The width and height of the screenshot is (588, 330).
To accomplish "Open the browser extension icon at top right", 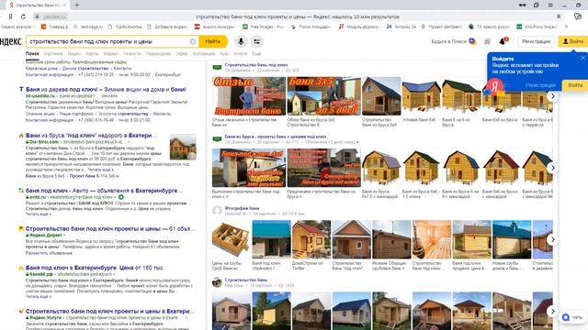I will (x=578, y=16).
